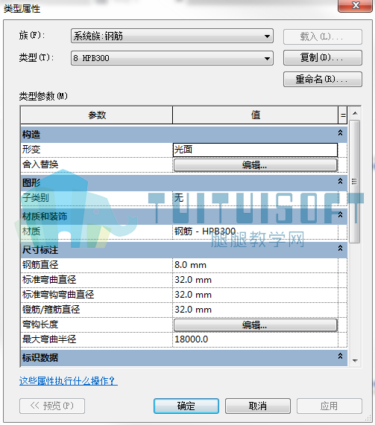This screenshot has width=375, height=425.
Task: Select the 钢筋直径 parameter label
Action: point(40,265)
